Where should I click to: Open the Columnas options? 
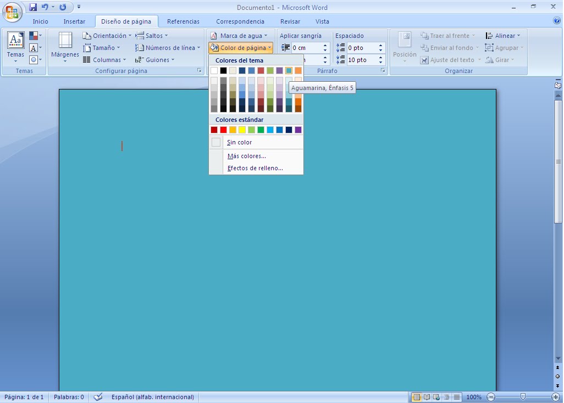click(x=106, y=59)
